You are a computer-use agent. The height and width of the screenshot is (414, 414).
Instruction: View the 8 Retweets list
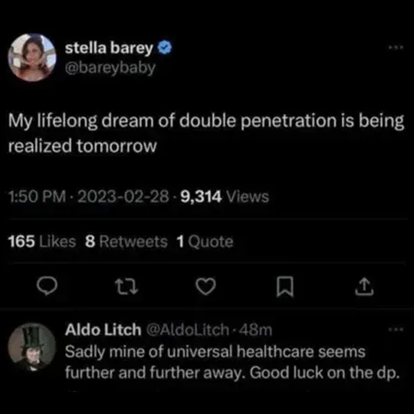(126, 241)
